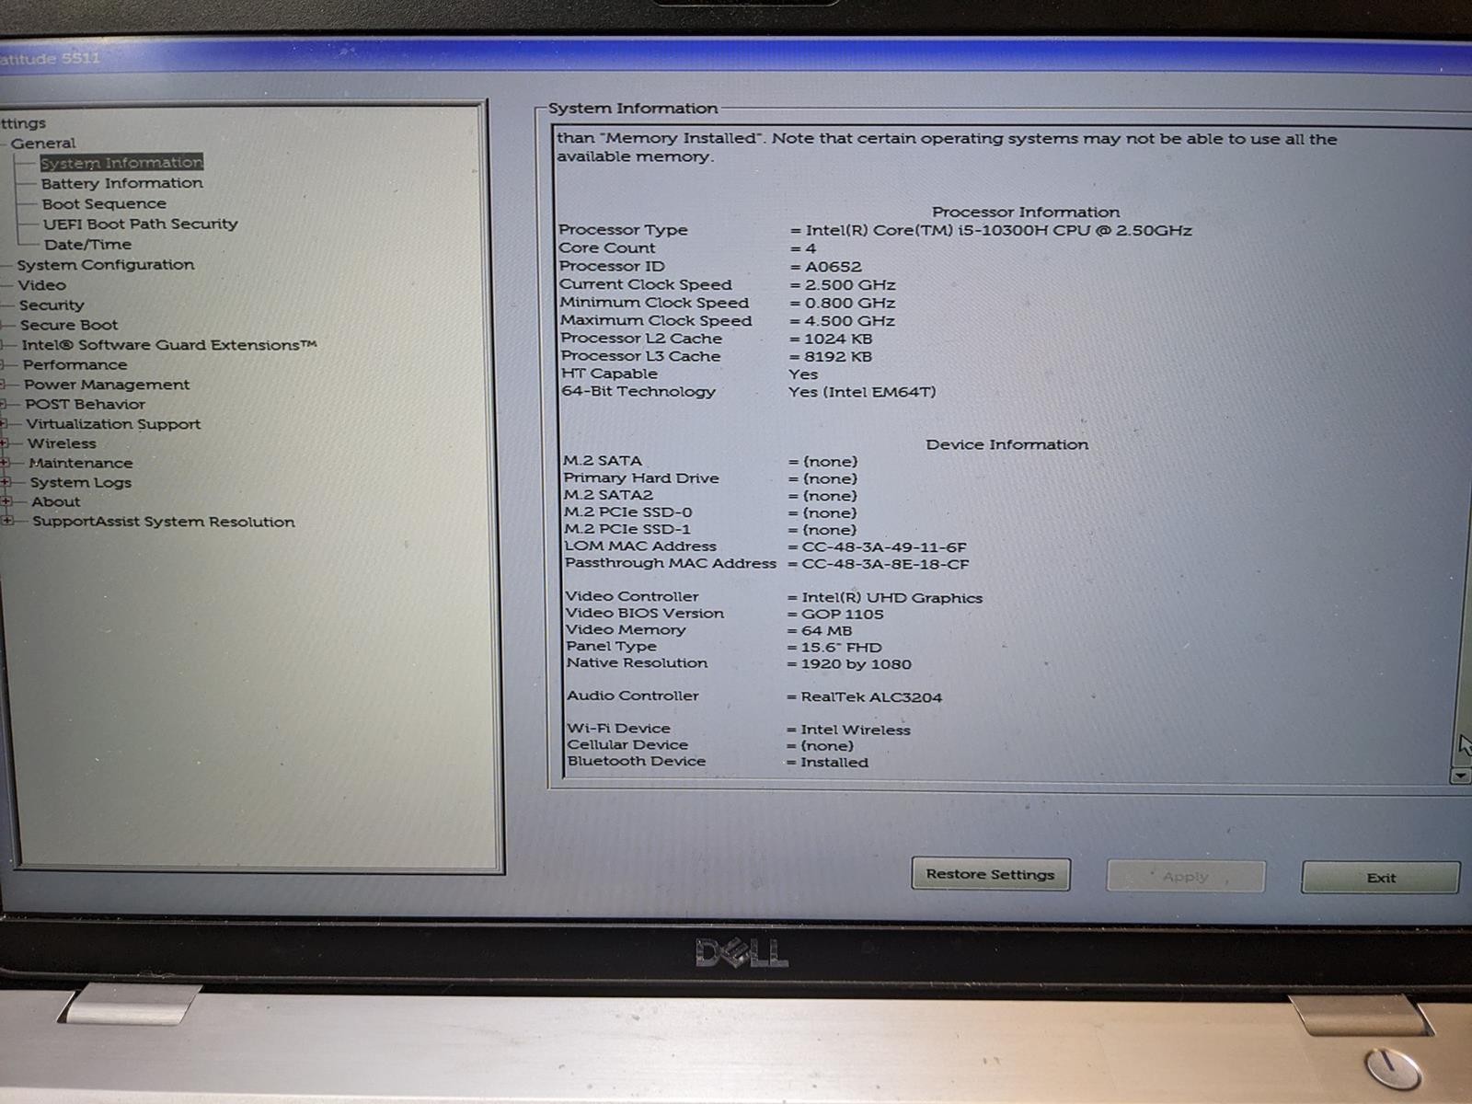Click the HT Capable label
1472x1104 pixels.
coord(610,374)
